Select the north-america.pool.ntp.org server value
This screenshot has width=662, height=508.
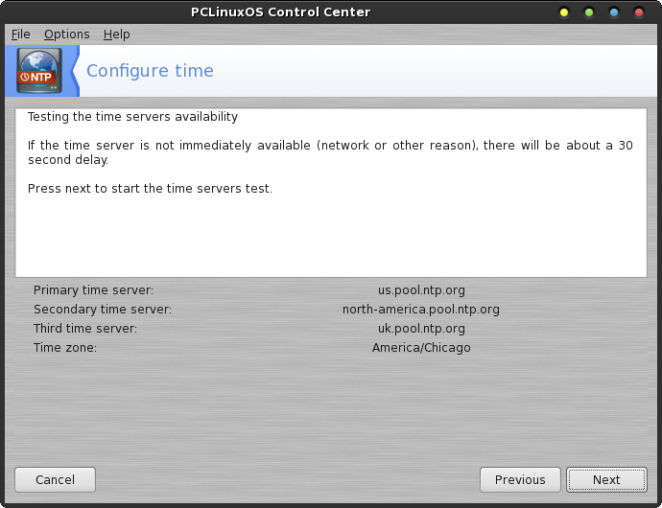[421, 310]
